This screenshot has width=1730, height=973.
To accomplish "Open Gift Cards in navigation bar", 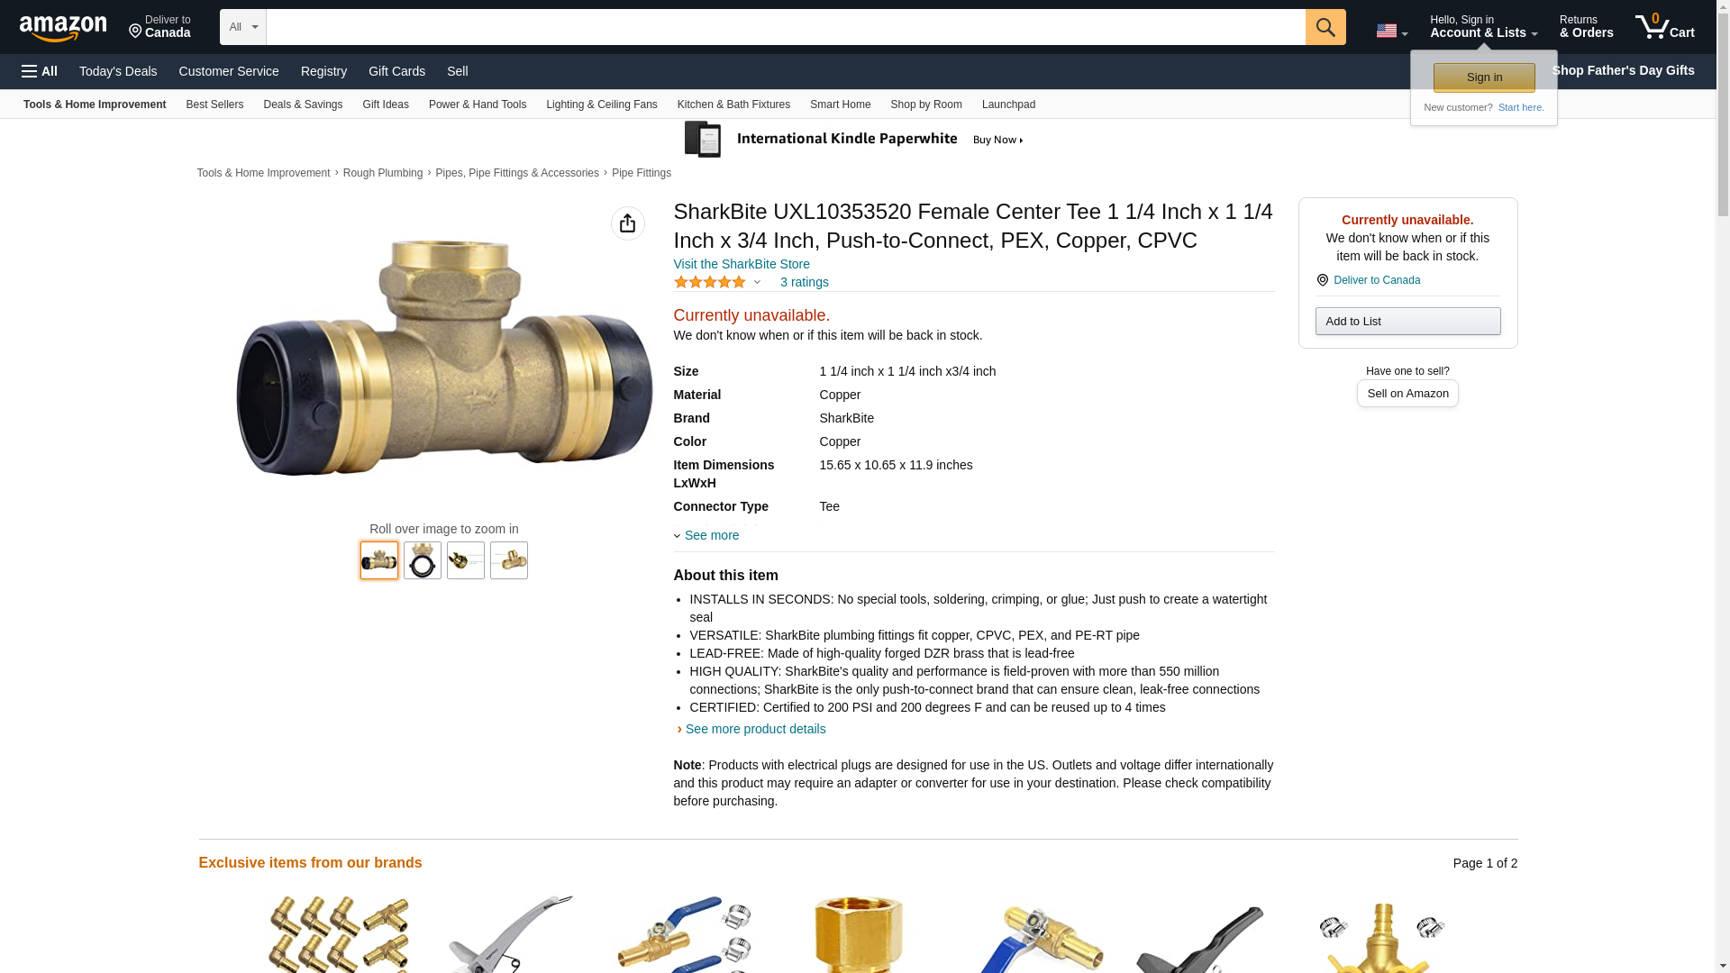I will coord(396,71).
